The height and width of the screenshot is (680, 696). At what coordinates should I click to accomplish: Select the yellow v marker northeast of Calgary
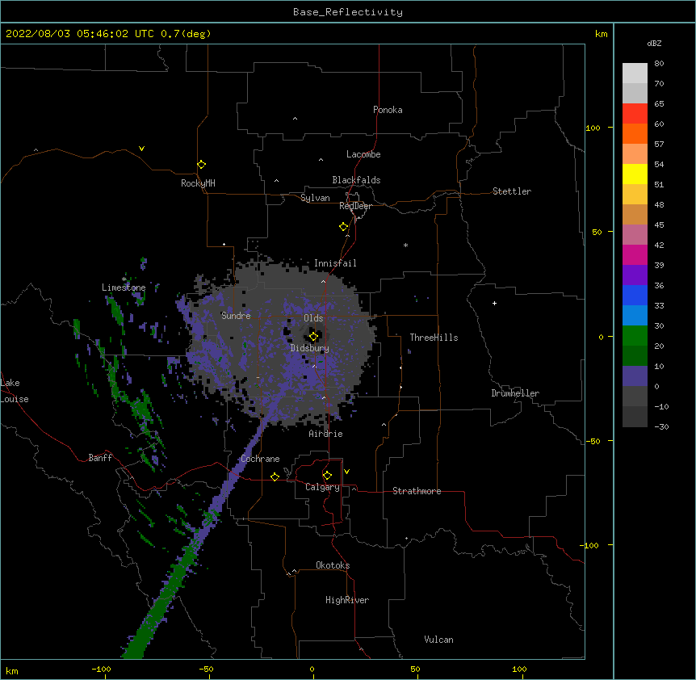[x=346, y=472]
